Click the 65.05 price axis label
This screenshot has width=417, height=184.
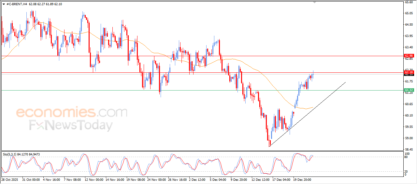pyautogui.click(x=409, y=13)
